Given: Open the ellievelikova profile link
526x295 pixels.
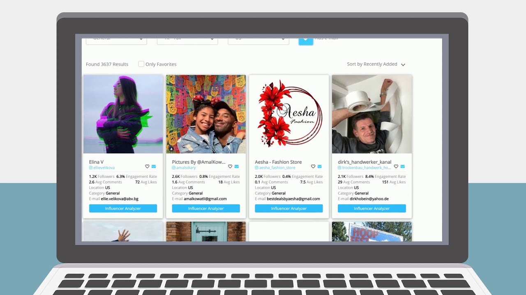Looking at the screenshot, I should coord(104,168).
